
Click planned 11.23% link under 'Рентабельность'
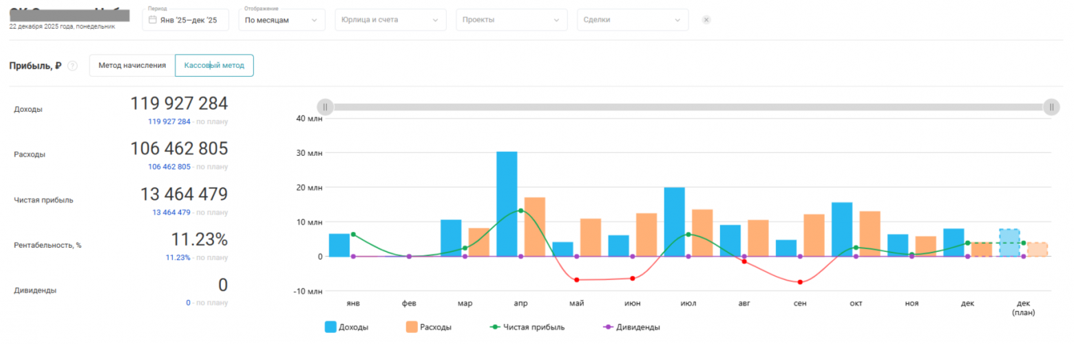(178, 257)
